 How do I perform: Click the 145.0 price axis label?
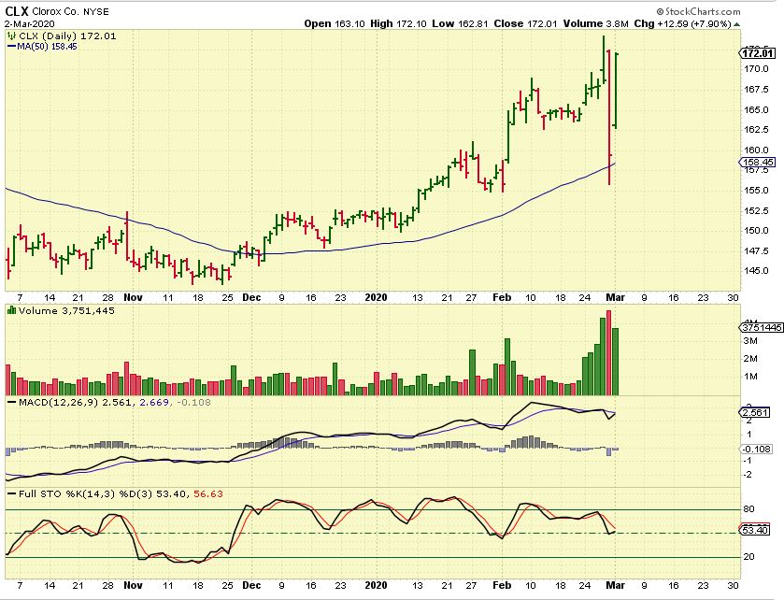757,270
